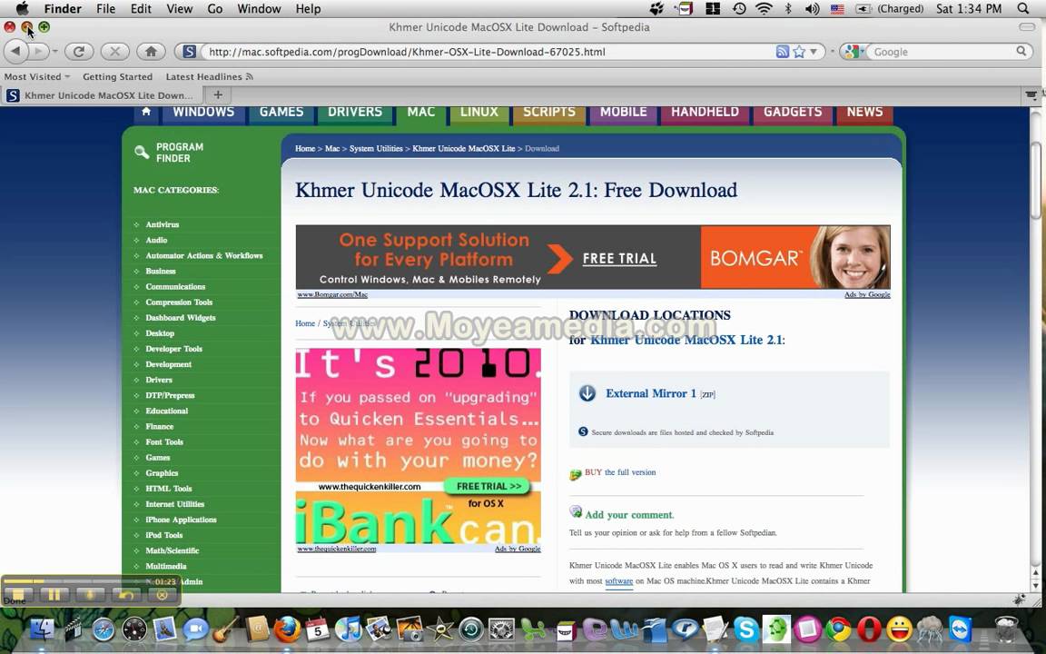1046x654 pixels.
Task: Click the External Mirror 1 link
Action: click(650, 393)
